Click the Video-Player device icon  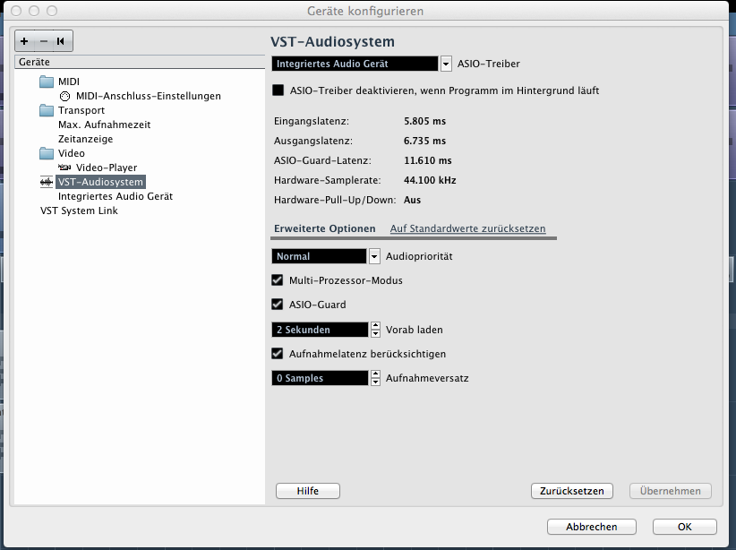64,168
